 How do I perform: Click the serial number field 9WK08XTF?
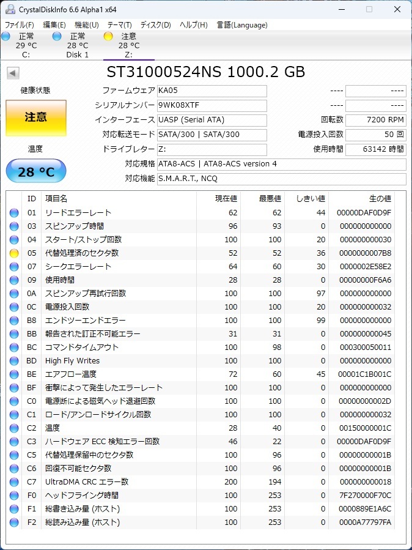(212, 106)
